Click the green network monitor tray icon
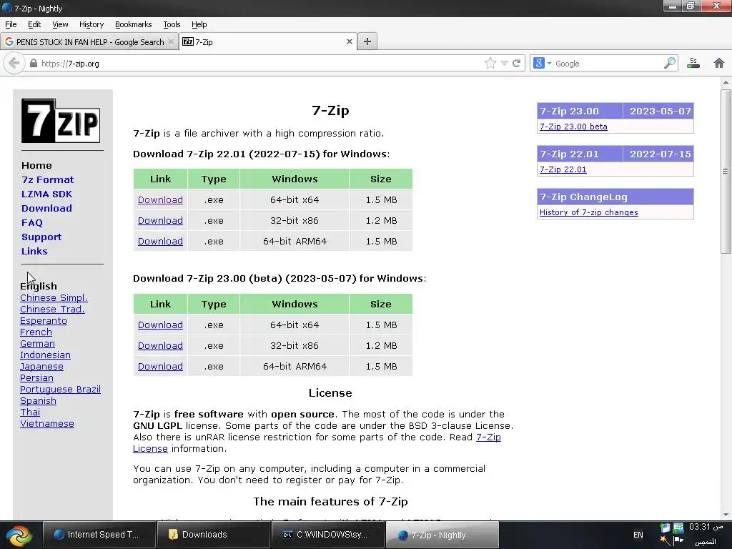 [678, 528]
